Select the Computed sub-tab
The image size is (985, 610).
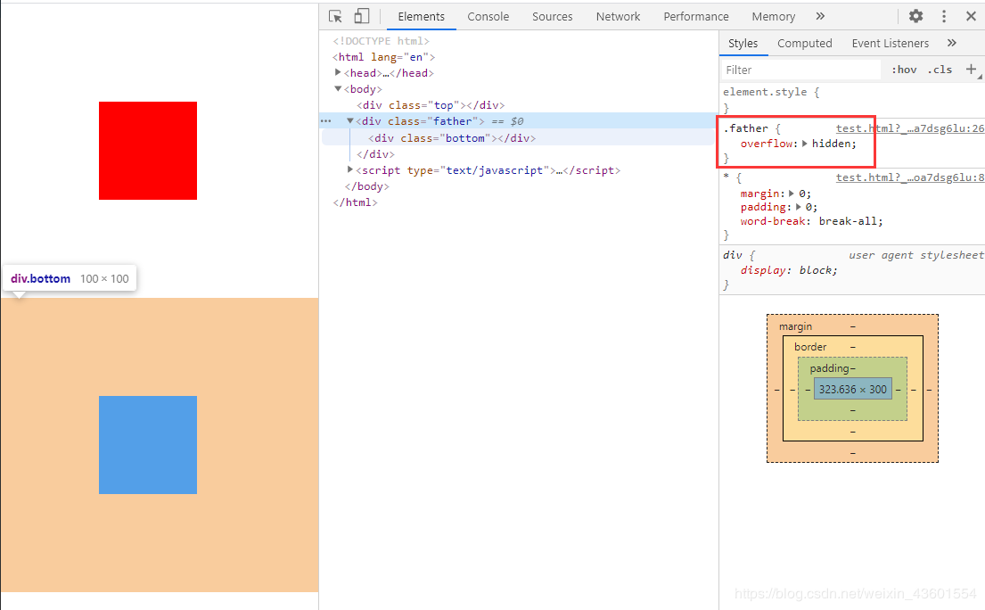click(x=805, y=44)
